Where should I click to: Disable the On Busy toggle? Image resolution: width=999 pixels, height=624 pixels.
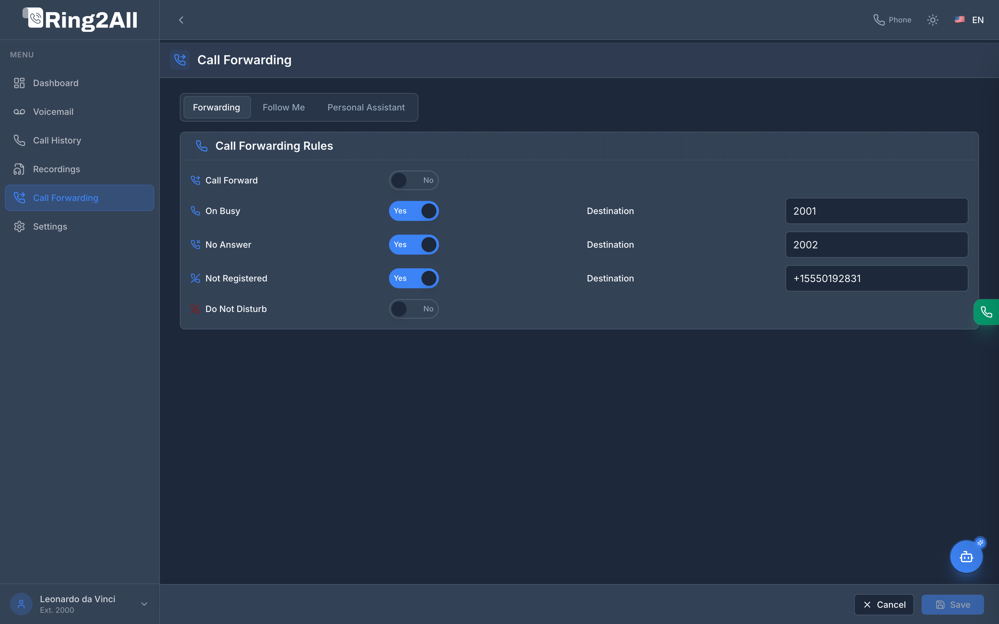coord(414,211)
